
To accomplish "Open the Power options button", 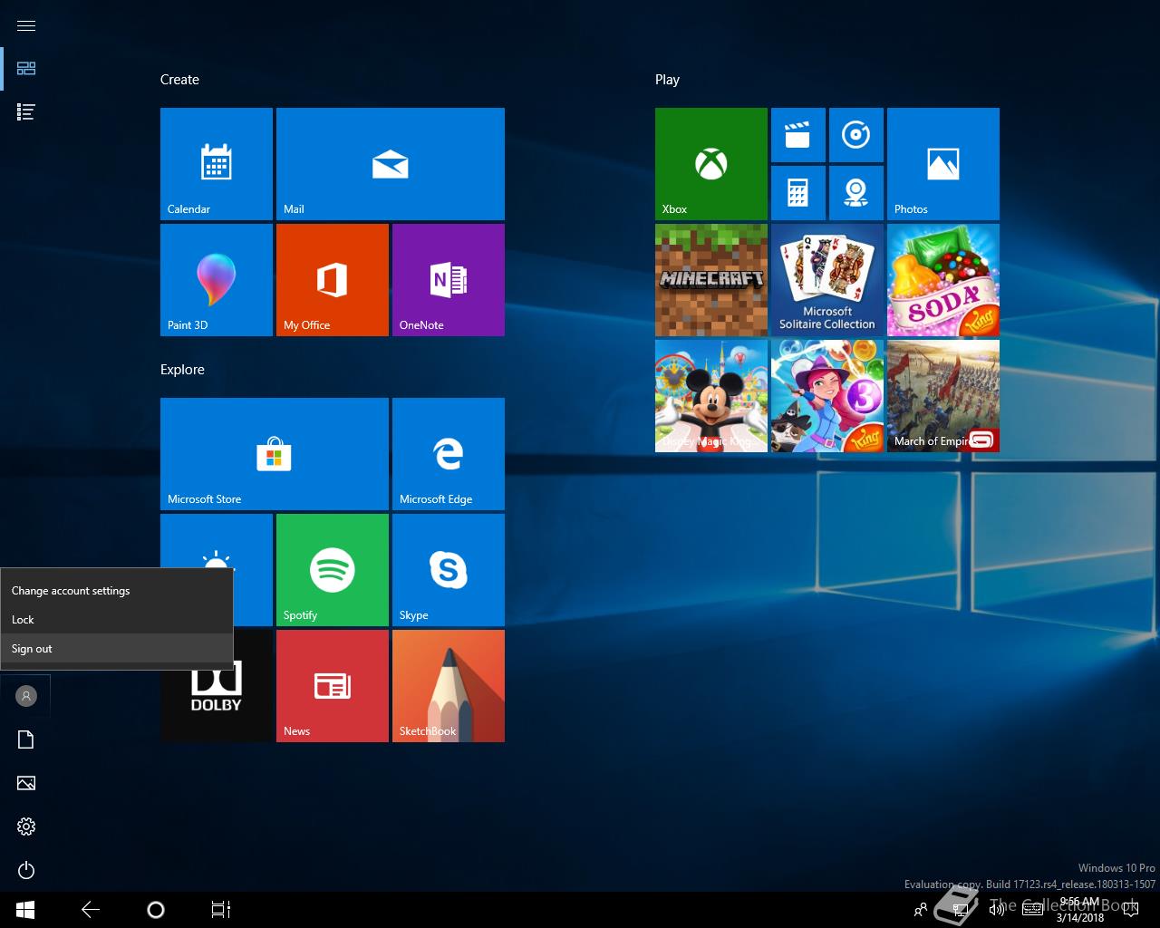I will pyautogui.click(x=26, y=870).
